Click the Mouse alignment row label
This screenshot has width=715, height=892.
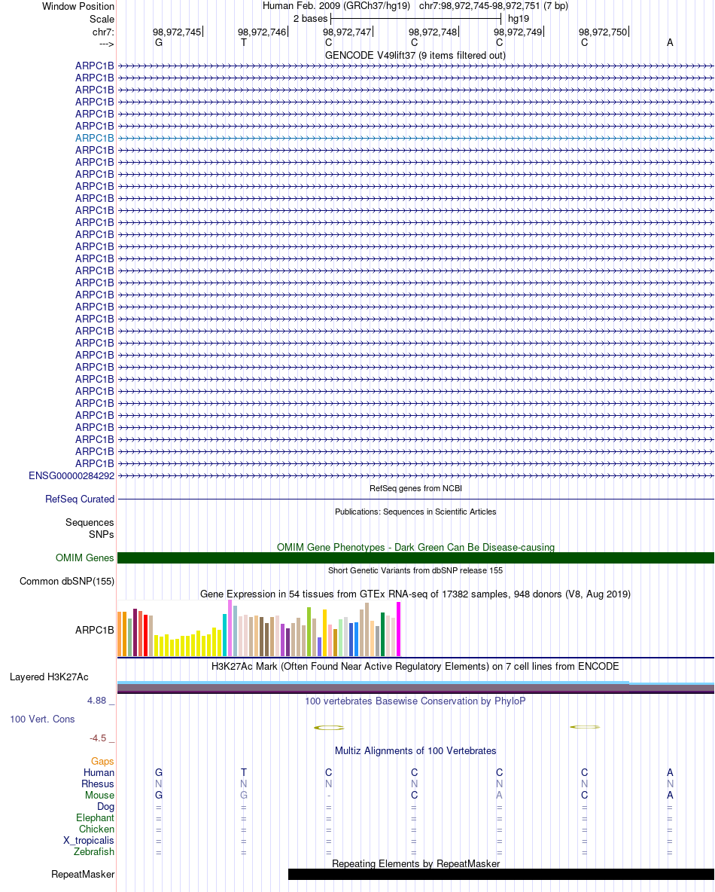(99, 796)
